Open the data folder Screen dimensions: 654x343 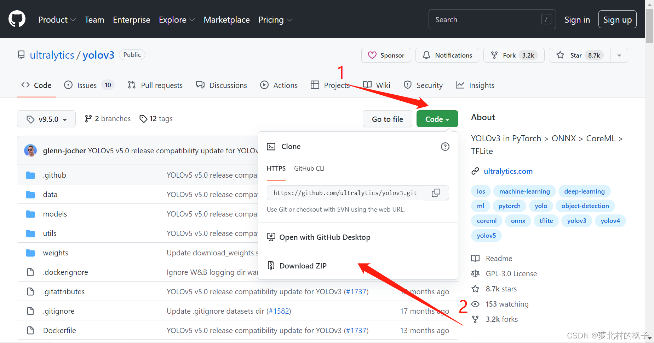tap(50, 195)
